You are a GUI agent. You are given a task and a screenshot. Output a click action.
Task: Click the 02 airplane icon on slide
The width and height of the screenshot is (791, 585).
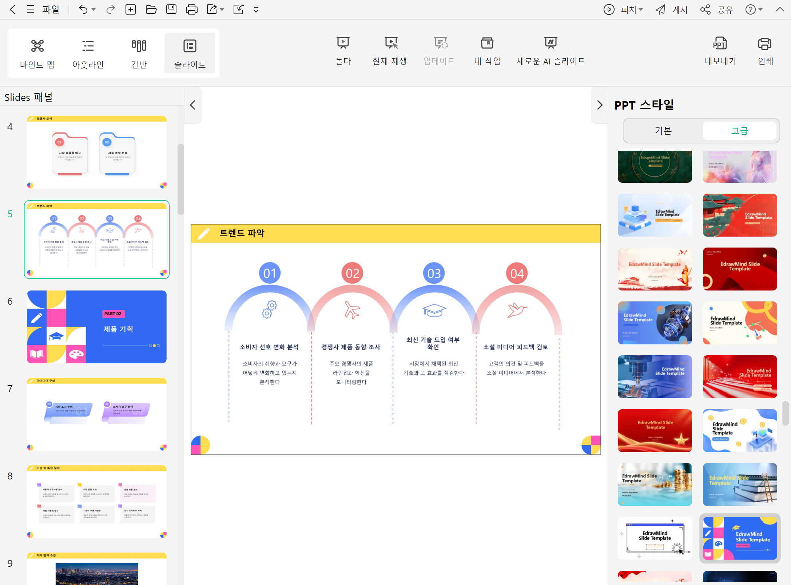click(x=352, y=310)
